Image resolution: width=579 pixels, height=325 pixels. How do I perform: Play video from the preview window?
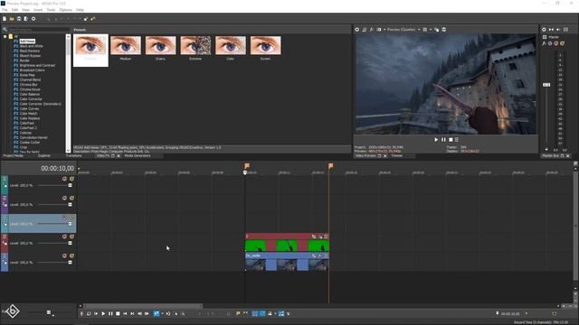click(436, 140)
